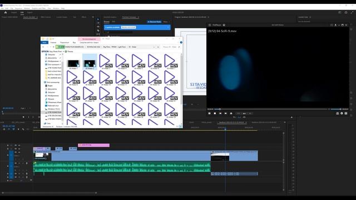356x200 pixels.
Task: Open Explorer help question mark icon
Action: coord(181,42)
